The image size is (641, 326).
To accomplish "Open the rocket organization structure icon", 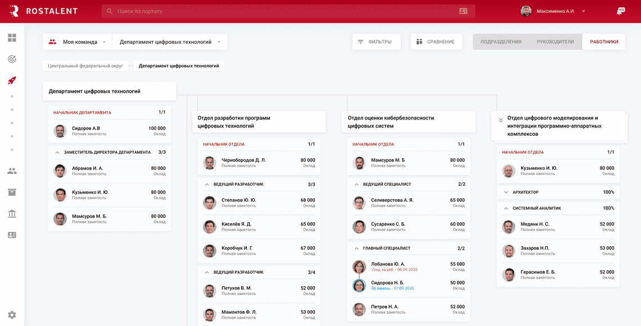I will coord(12,80).
